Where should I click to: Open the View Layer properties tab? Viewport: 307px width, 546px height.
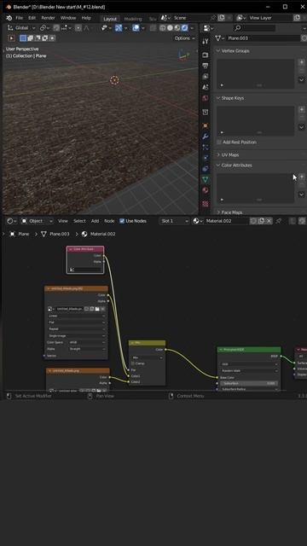click(x=206, y=76)
